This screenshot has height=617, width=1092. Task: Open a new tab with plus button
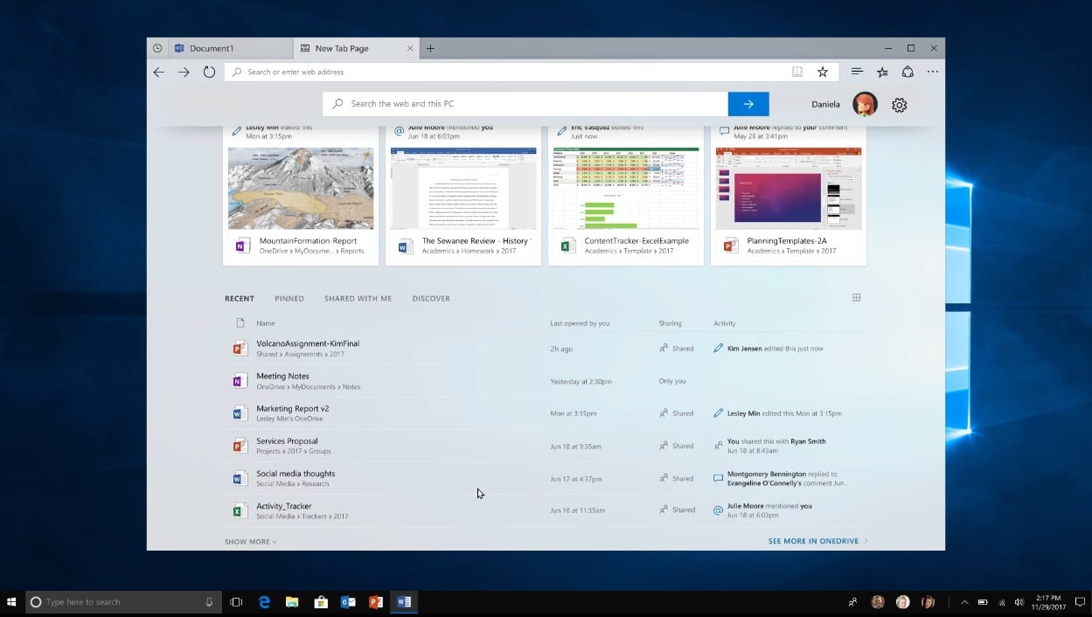430,49
